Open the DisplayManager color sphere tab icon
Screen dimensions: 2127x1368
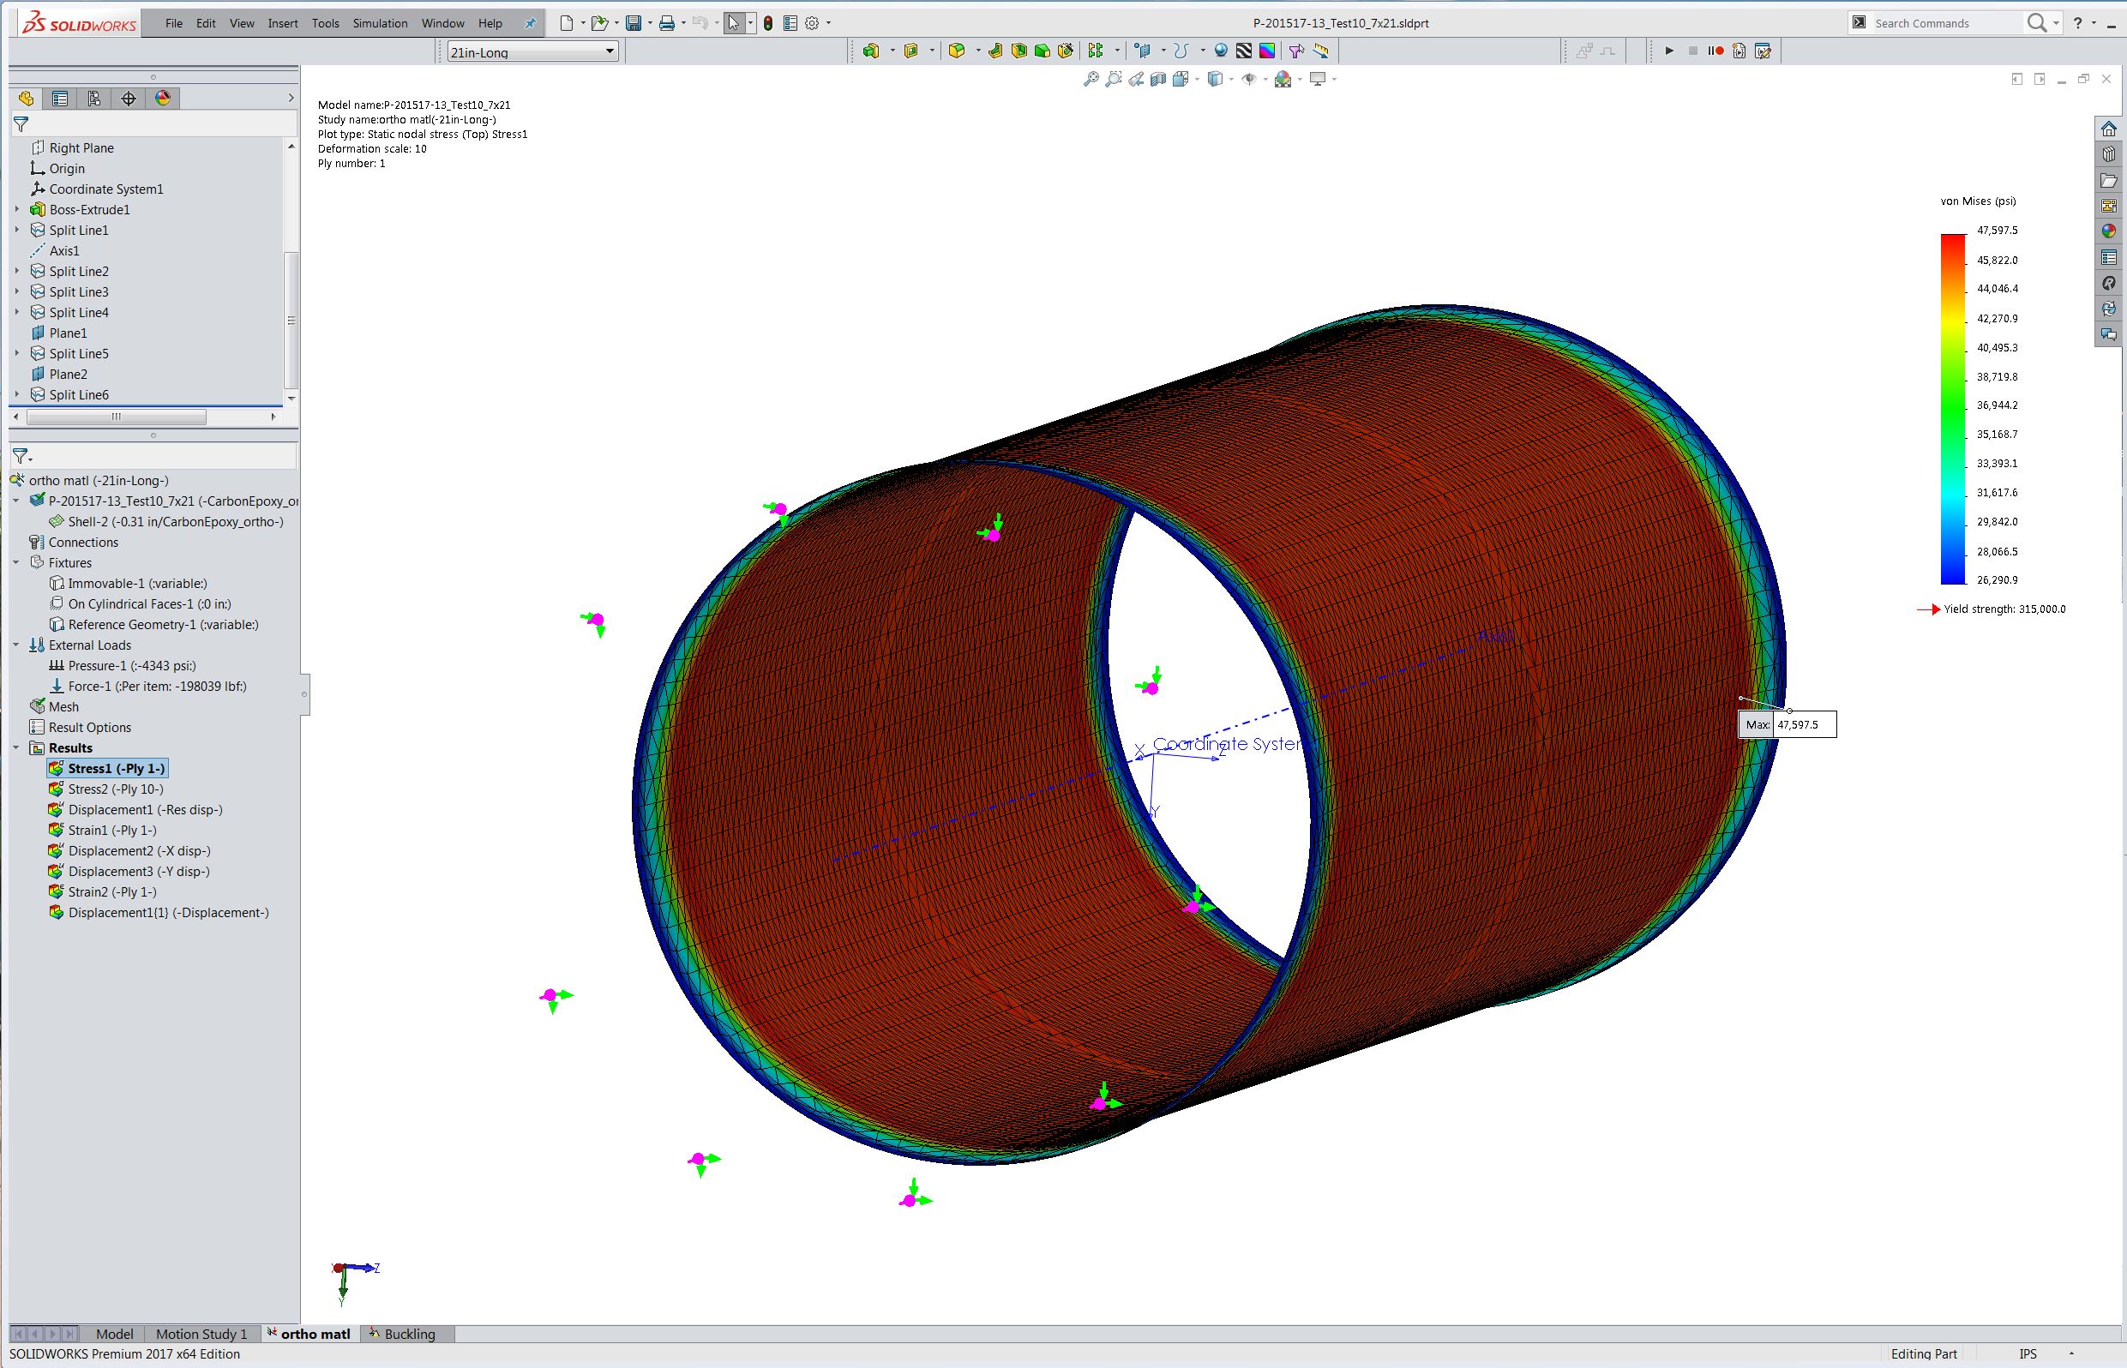point(163,99)
